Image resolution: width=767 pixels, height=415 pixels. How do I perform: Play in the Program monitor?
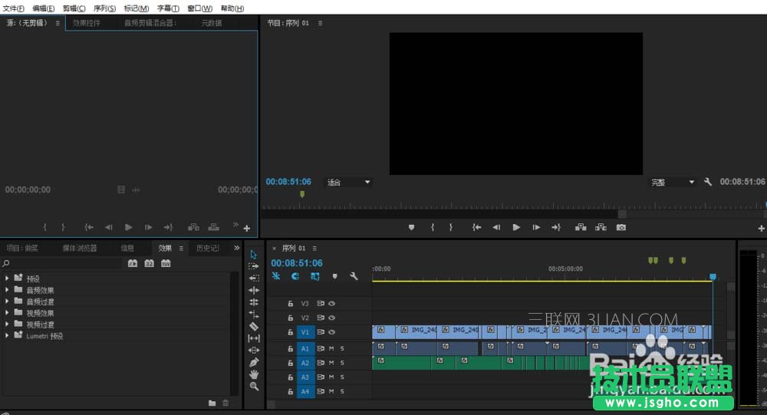pyautogui.click(x=516, y=227)
